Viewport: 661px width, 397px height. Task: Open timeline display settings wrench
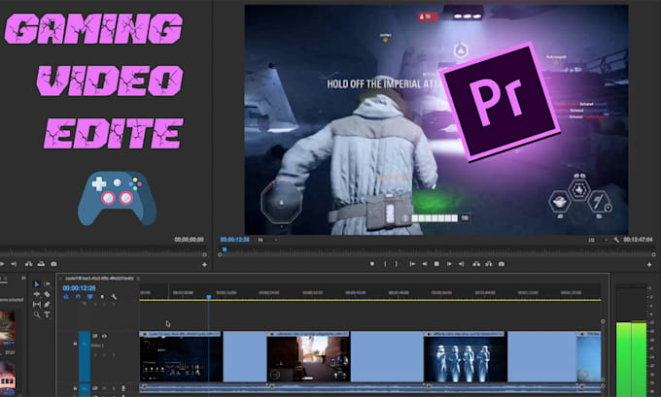pyautogui.click(x=114, y=297)
